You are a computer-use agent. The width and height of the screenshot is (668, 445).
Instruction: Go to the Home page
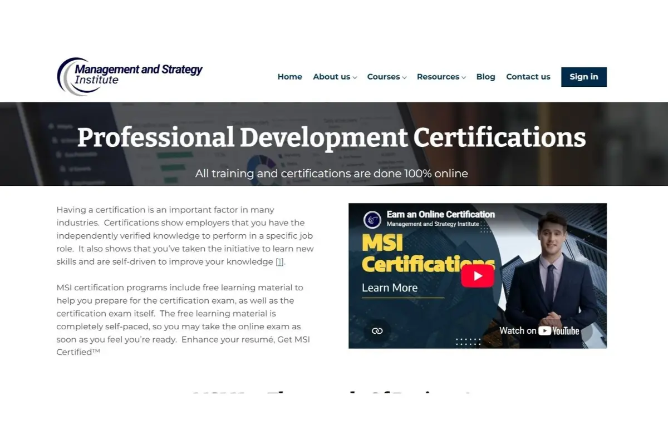289,77
